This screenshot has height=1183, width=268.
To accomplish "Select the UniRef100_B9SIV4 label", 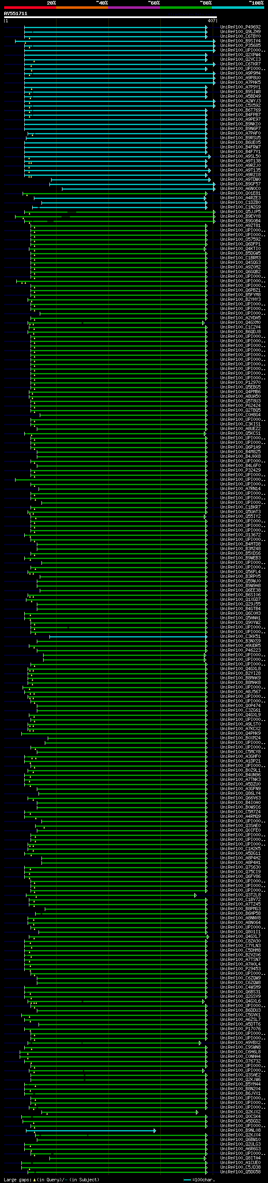I will point(240,41).
